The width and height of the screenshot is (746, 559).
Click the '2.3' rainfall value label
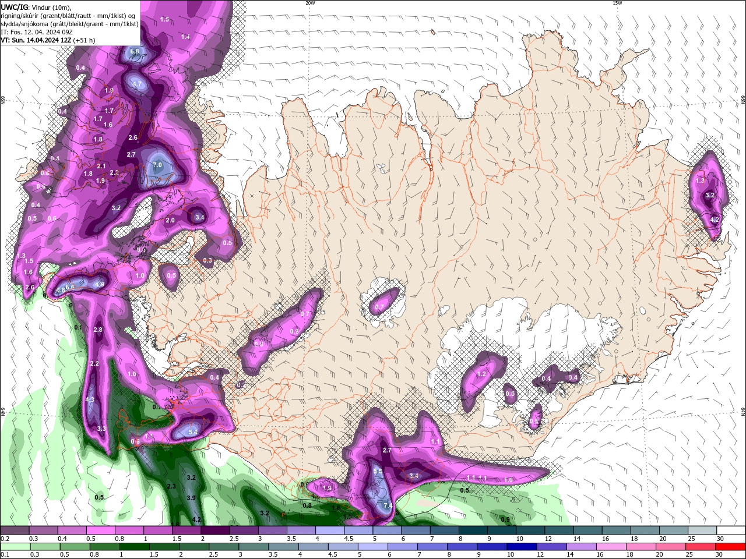click(171, 486)
